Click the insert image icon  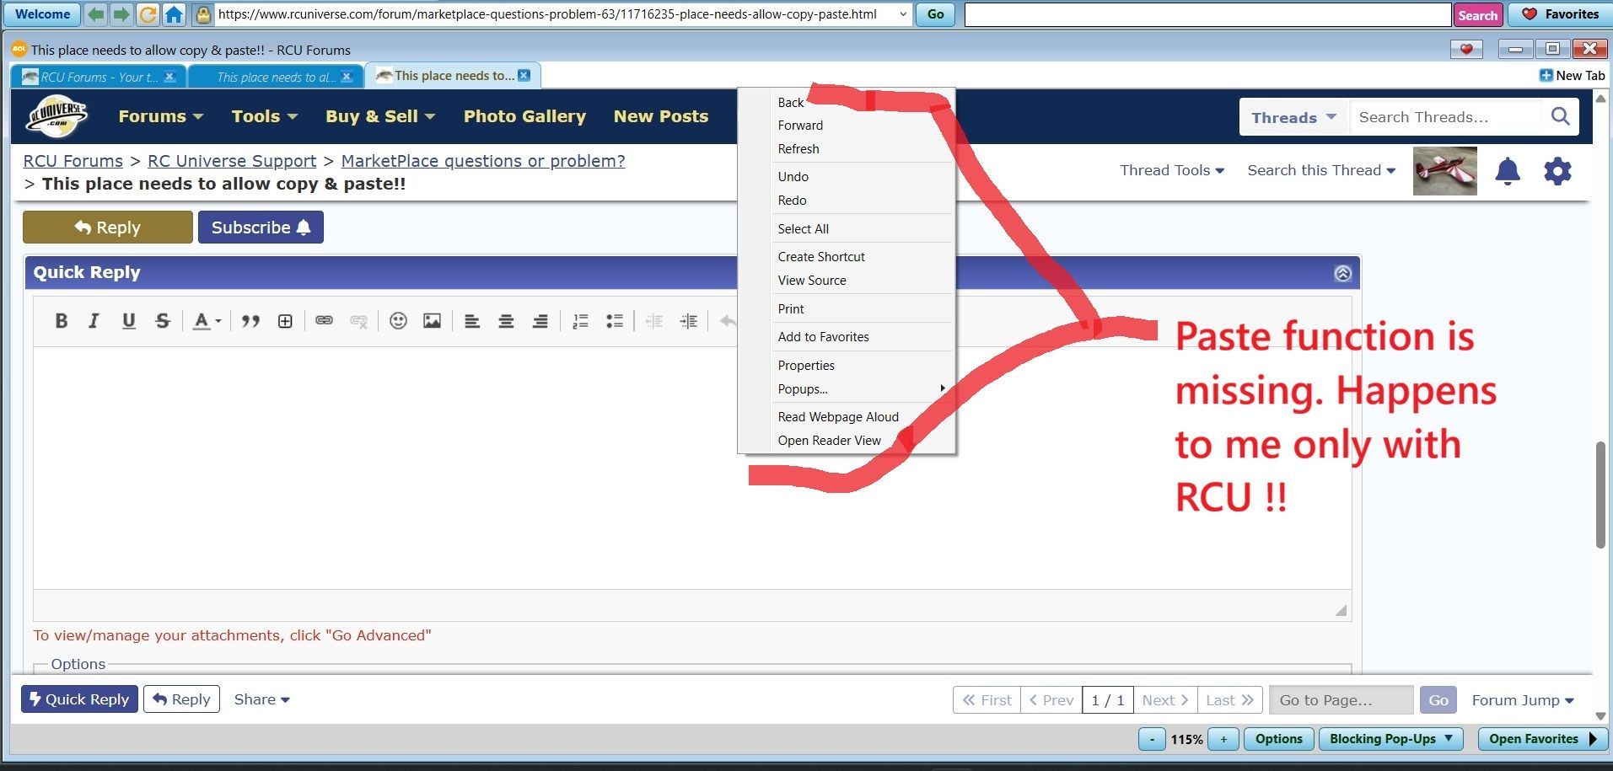[432, 321]
